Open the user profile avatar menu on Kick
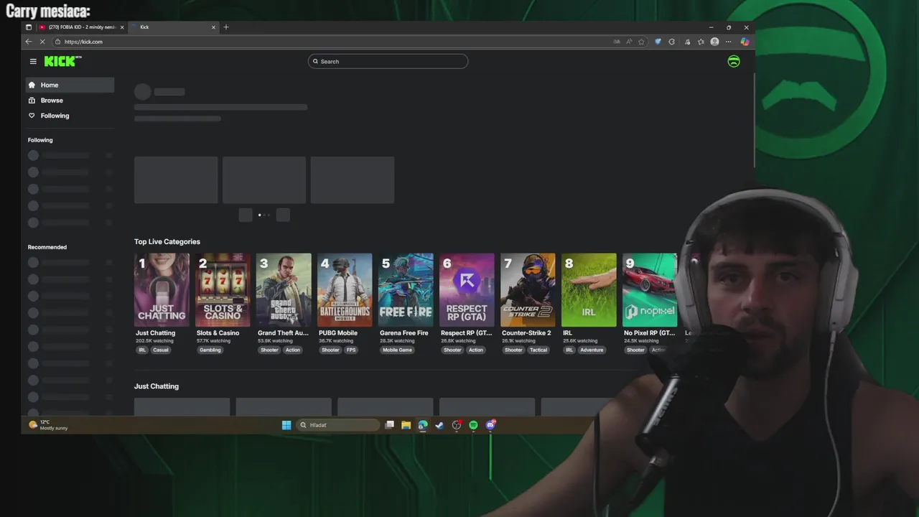 pyautogui.click(x=734, y=62)
